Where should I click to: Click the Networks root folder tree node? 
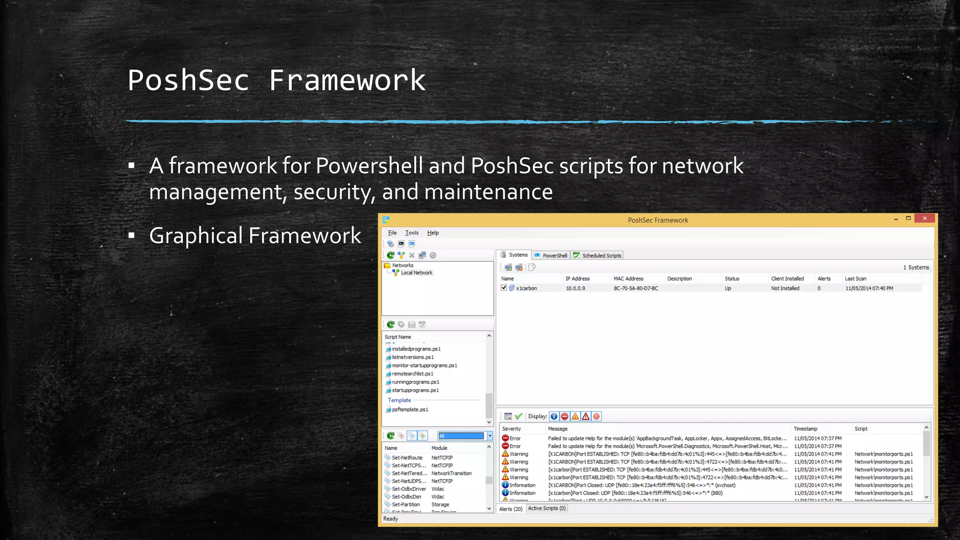click(403, 265)
